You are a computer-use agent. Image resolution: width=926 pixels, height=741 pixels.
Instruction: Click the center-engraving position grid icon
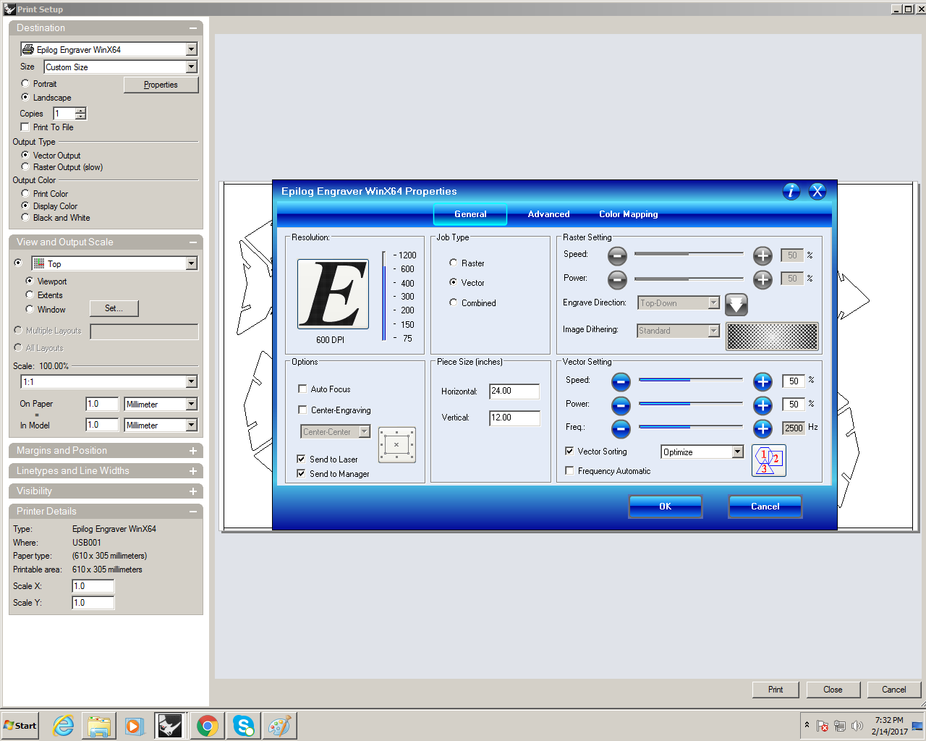pos(396,445)
